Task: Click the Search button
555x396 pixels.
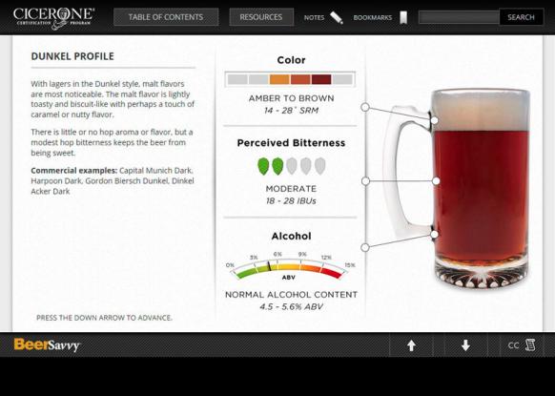Action: point(521,17)
